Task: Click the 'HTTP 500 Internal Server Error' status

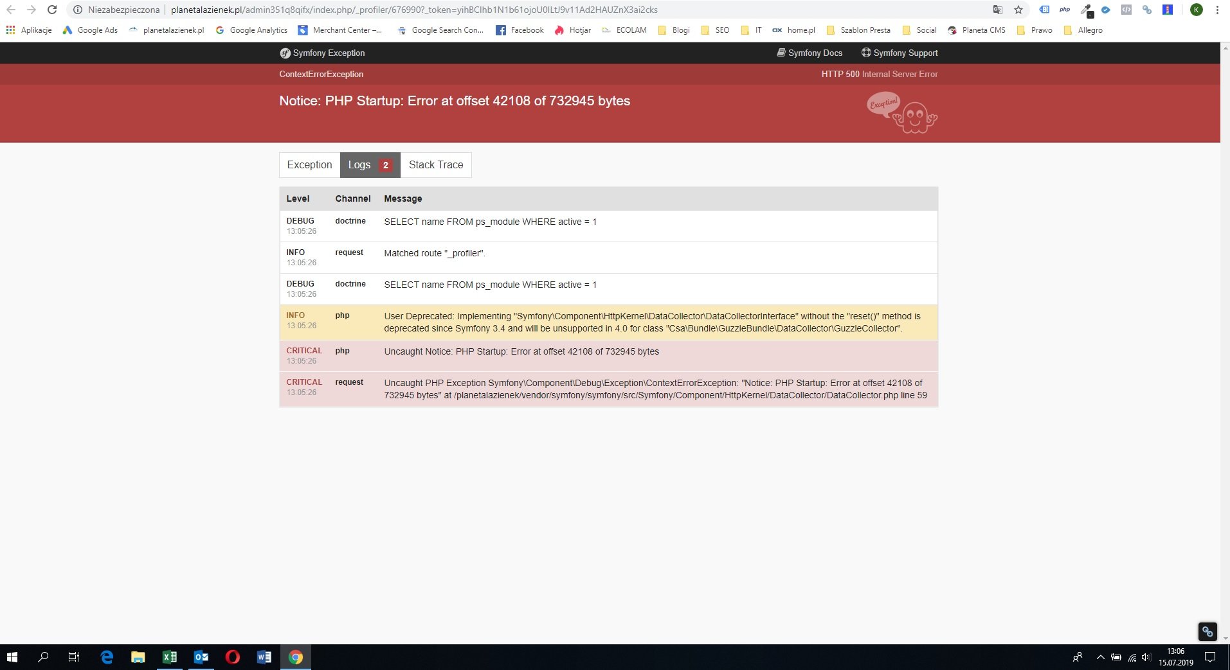Action: point(880,74)
